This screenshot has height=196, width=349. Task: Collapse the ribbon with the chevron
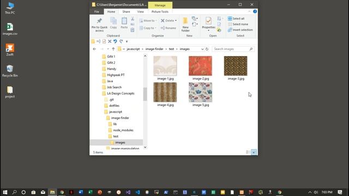click(x=249, y=11)
